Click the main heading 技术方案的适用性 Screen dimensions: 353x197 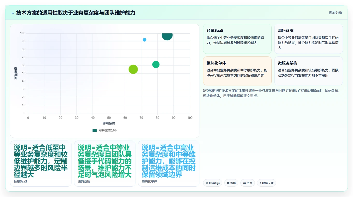pyautogui.click(x=76, y=13)
